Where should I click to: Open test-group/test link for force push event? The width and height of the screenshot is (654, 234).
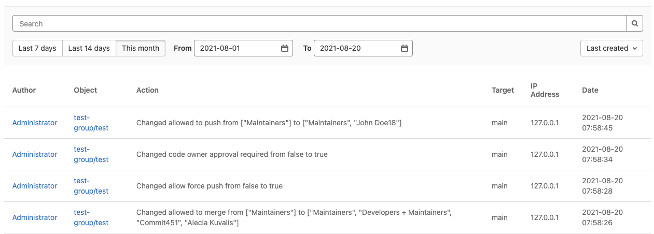pyautogui.click(x=91, y=186)
